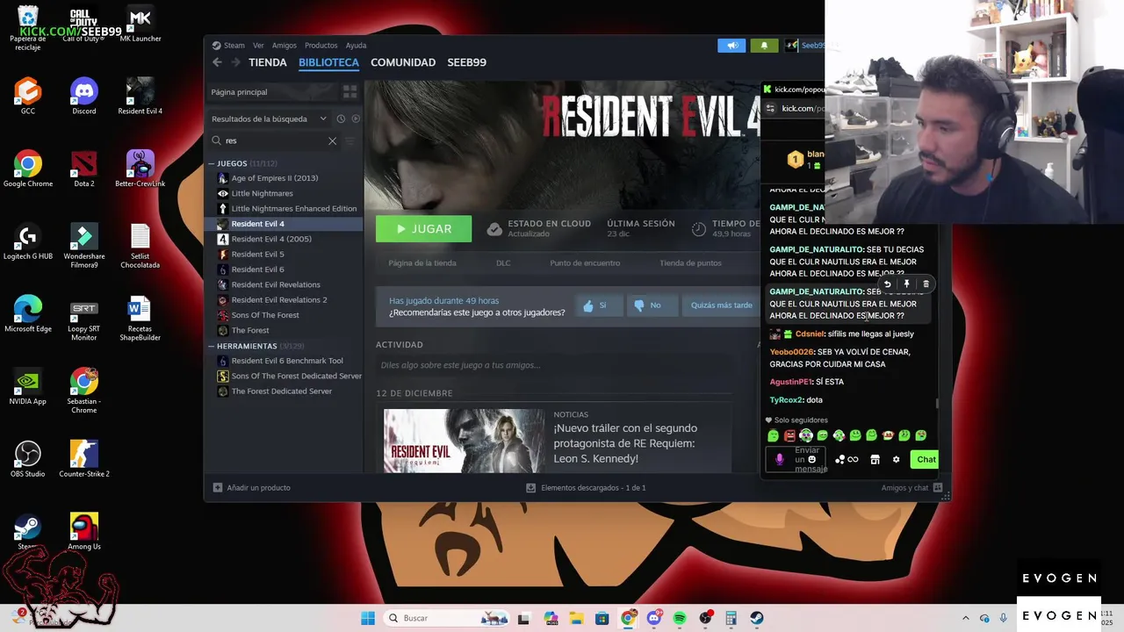This screenshot has width=1124, height=632.
Task: Open 'Punto de encuentro' link
Action: (x=585, y=263)
